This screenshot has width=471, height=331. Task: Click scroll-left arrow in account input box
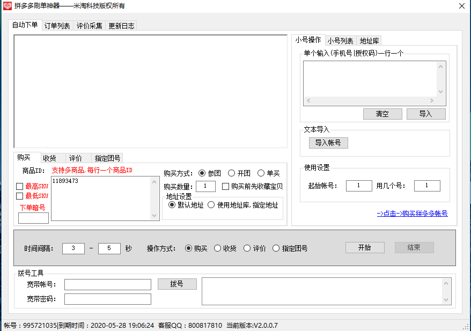pyautogui.click(x=308, y=101)
